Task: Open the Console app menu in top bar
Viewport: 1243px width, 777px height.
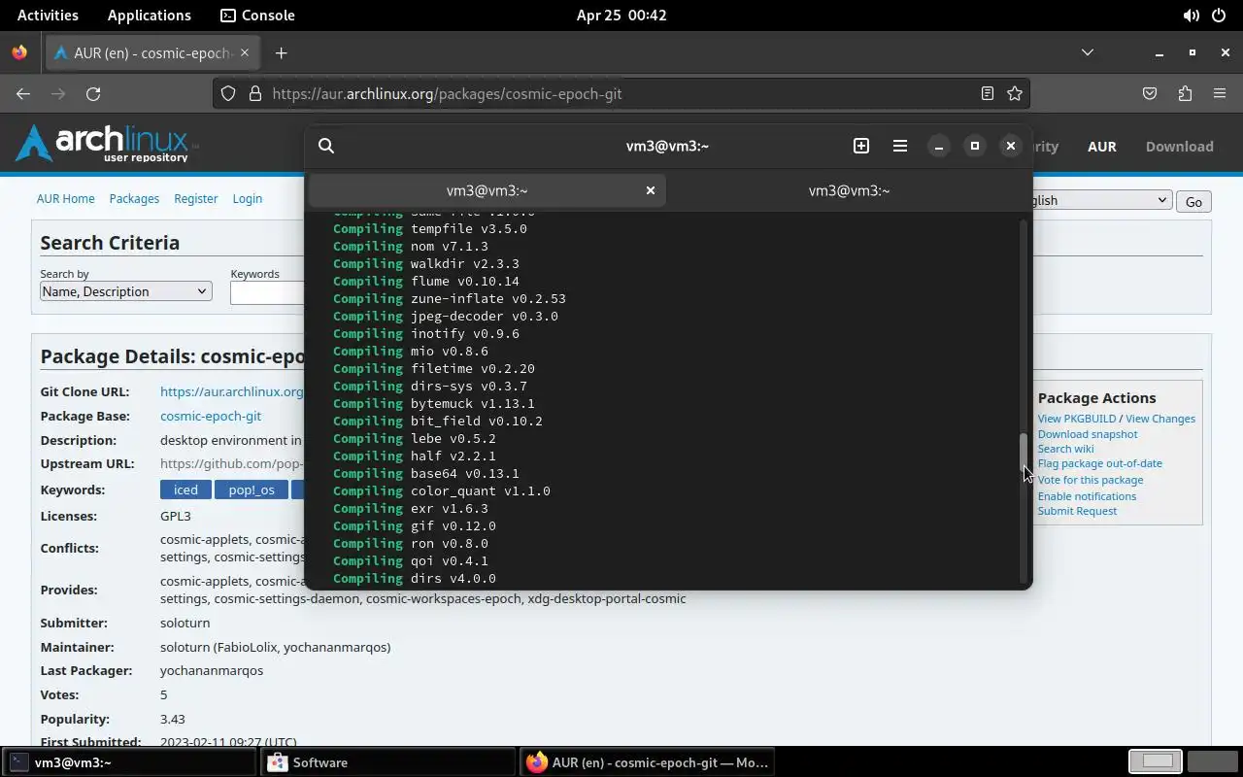Action: pos(257,16)
